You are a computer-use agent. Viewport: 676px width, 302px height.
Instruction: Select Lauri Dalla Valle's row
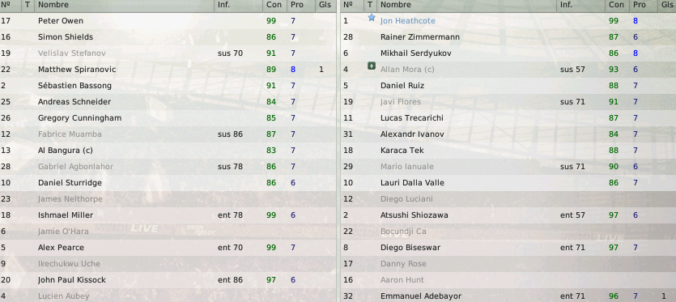[x=508, y=183]
